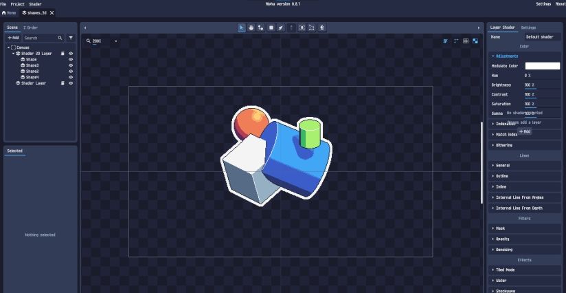
Task: Click the filter funnel icon in Scene panel
Action: pos(71,38)
